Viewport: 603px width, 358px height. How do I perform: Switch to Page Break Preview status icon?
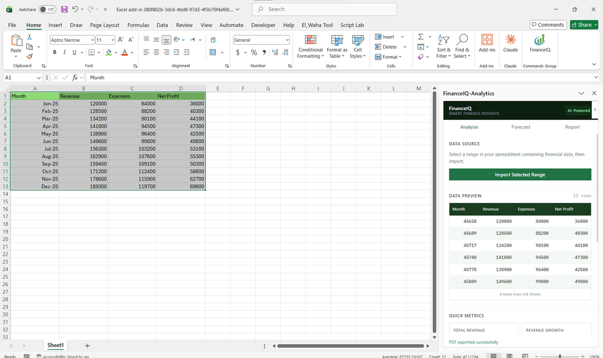click(x=526, y=355)
